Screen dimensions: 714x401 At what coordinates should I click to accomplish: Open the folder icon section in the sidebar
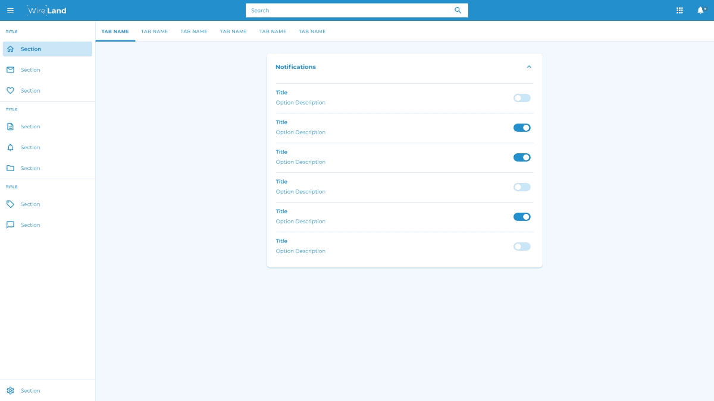[10, 168]
